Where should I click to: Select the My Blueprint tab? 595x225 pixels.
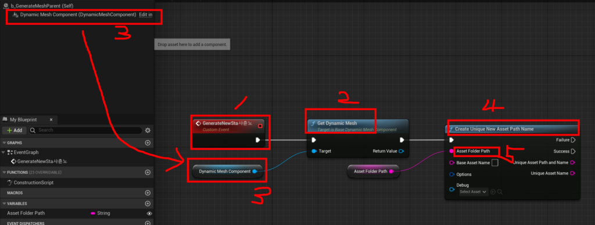23,119
